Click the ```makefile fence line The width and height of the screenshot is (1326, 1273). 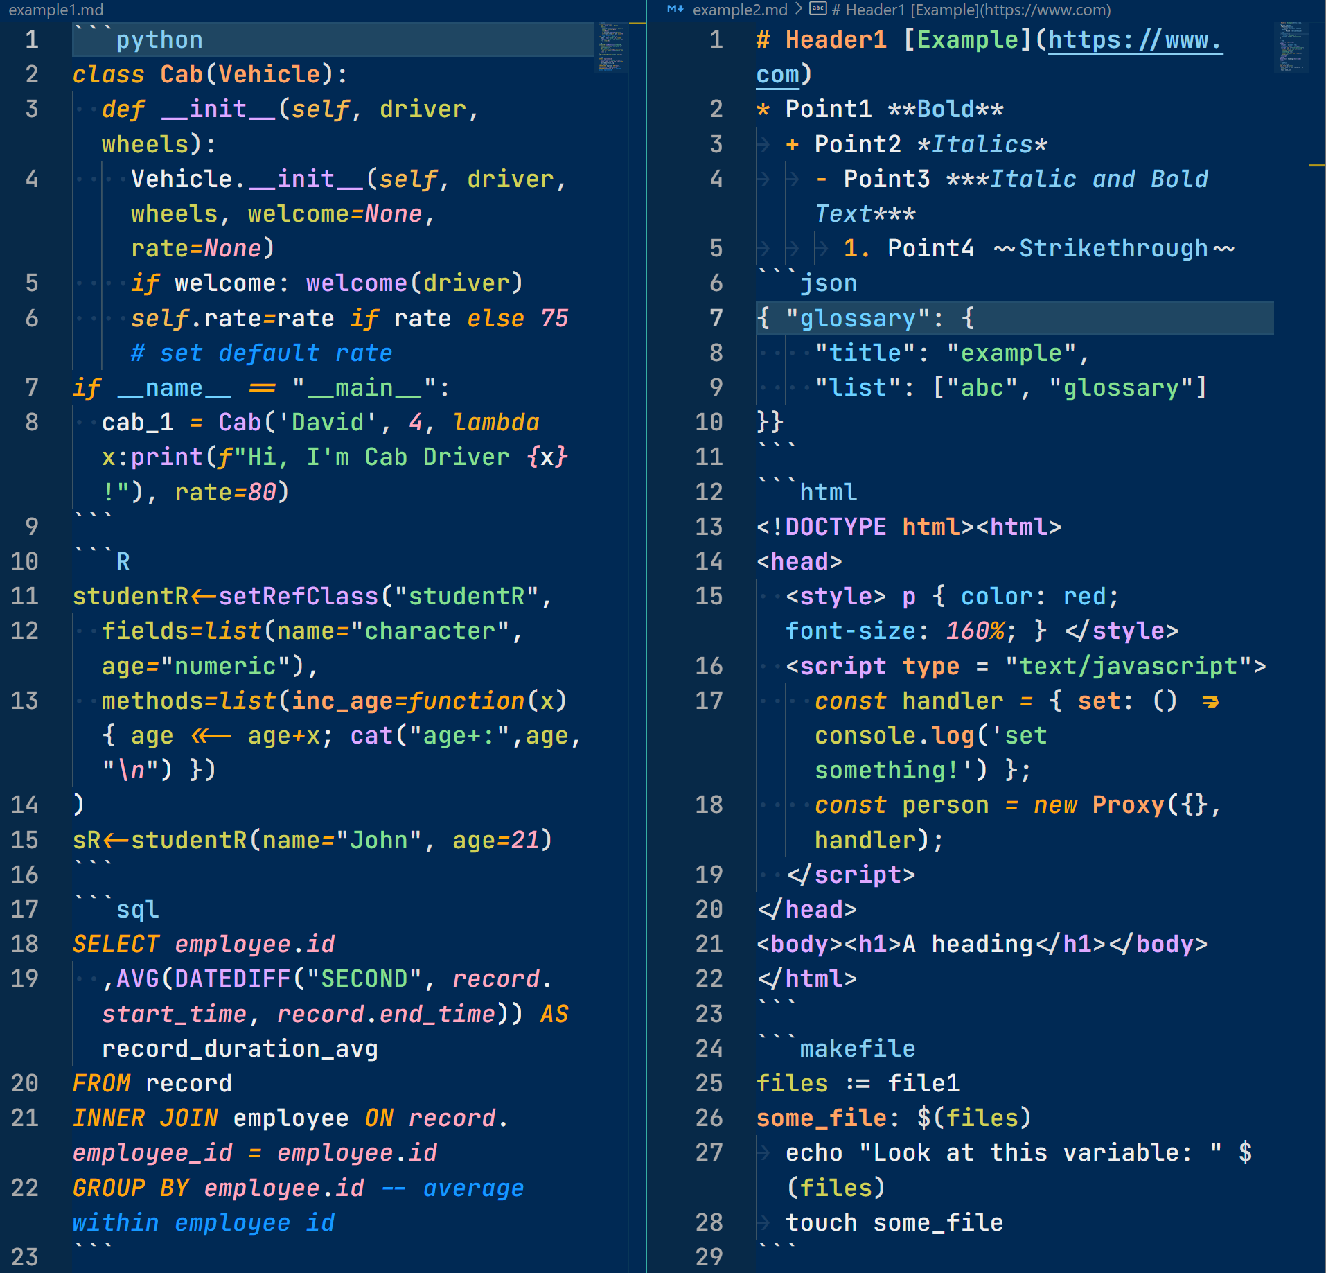[x=836, y=1048]
